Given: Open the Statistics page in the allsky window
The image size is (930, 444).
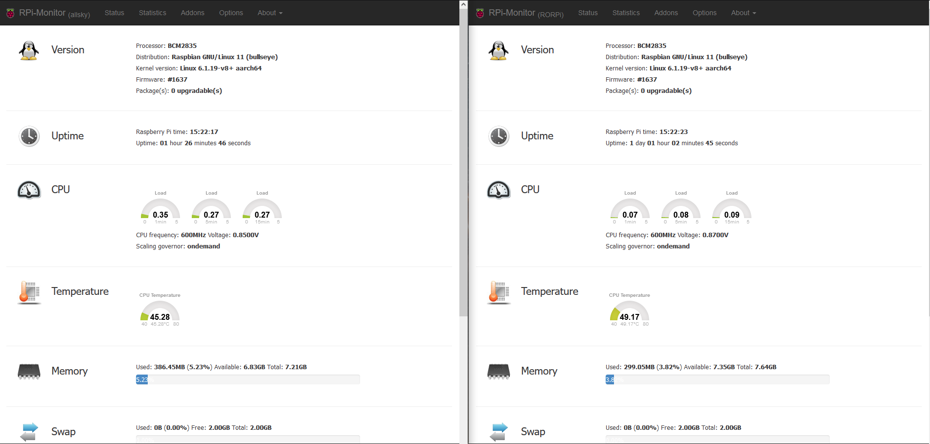Looking at the screenshot, I should [153, 13].
